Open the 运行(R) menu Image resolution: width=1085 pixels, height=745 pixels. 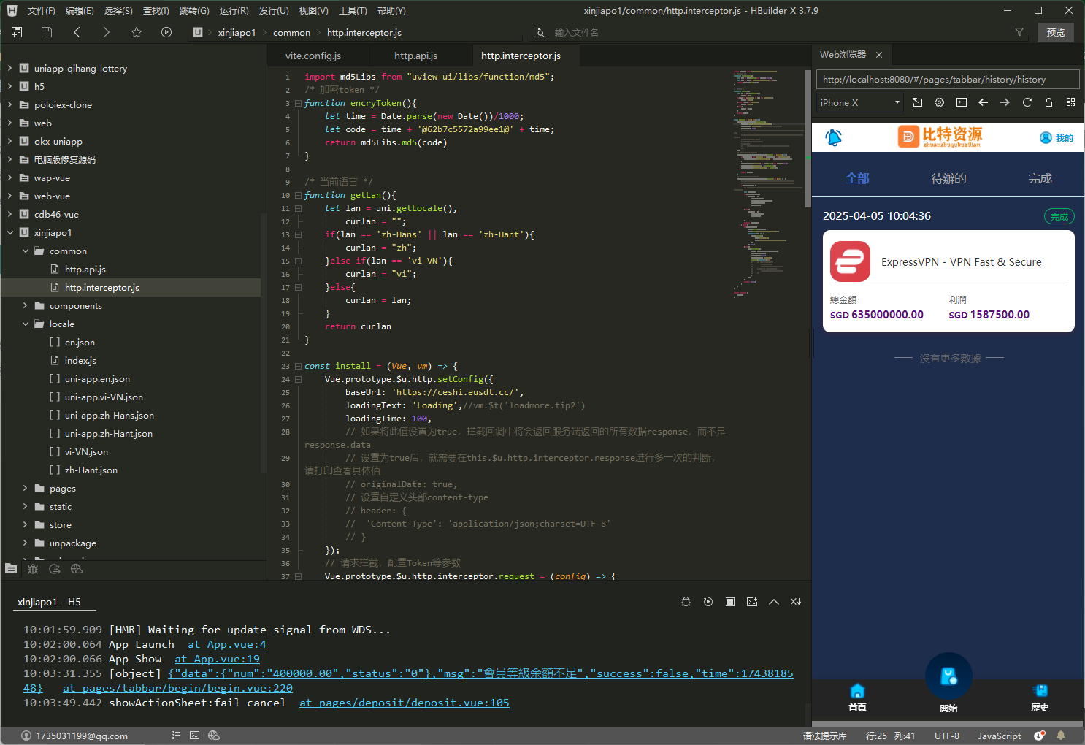click(x=234, y=10)
